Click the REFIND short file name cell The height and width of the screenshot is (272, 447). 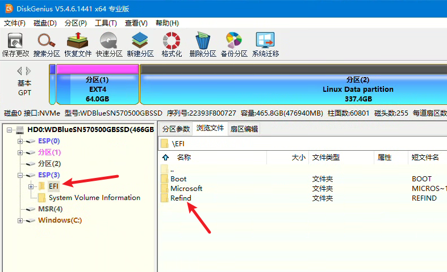coord(424,198)
